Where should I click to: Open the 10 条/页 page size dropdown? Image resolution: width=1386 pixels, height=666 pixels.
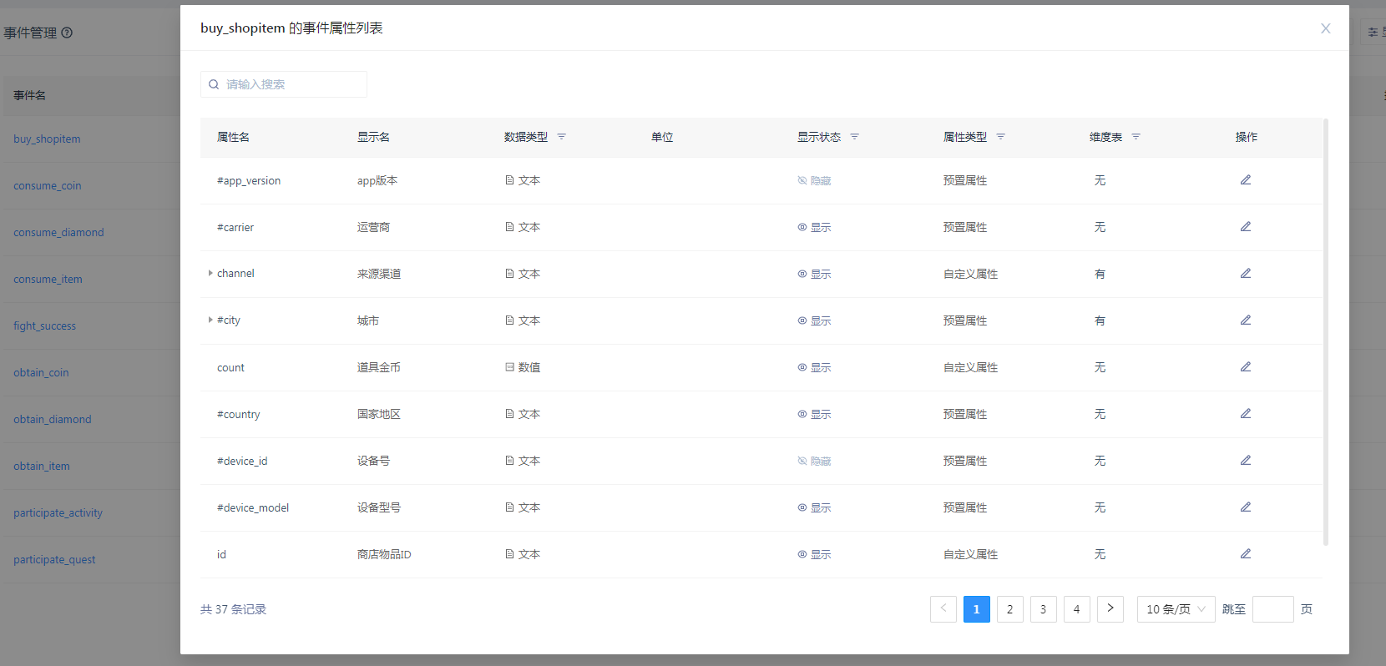[x=1176, y=609]
